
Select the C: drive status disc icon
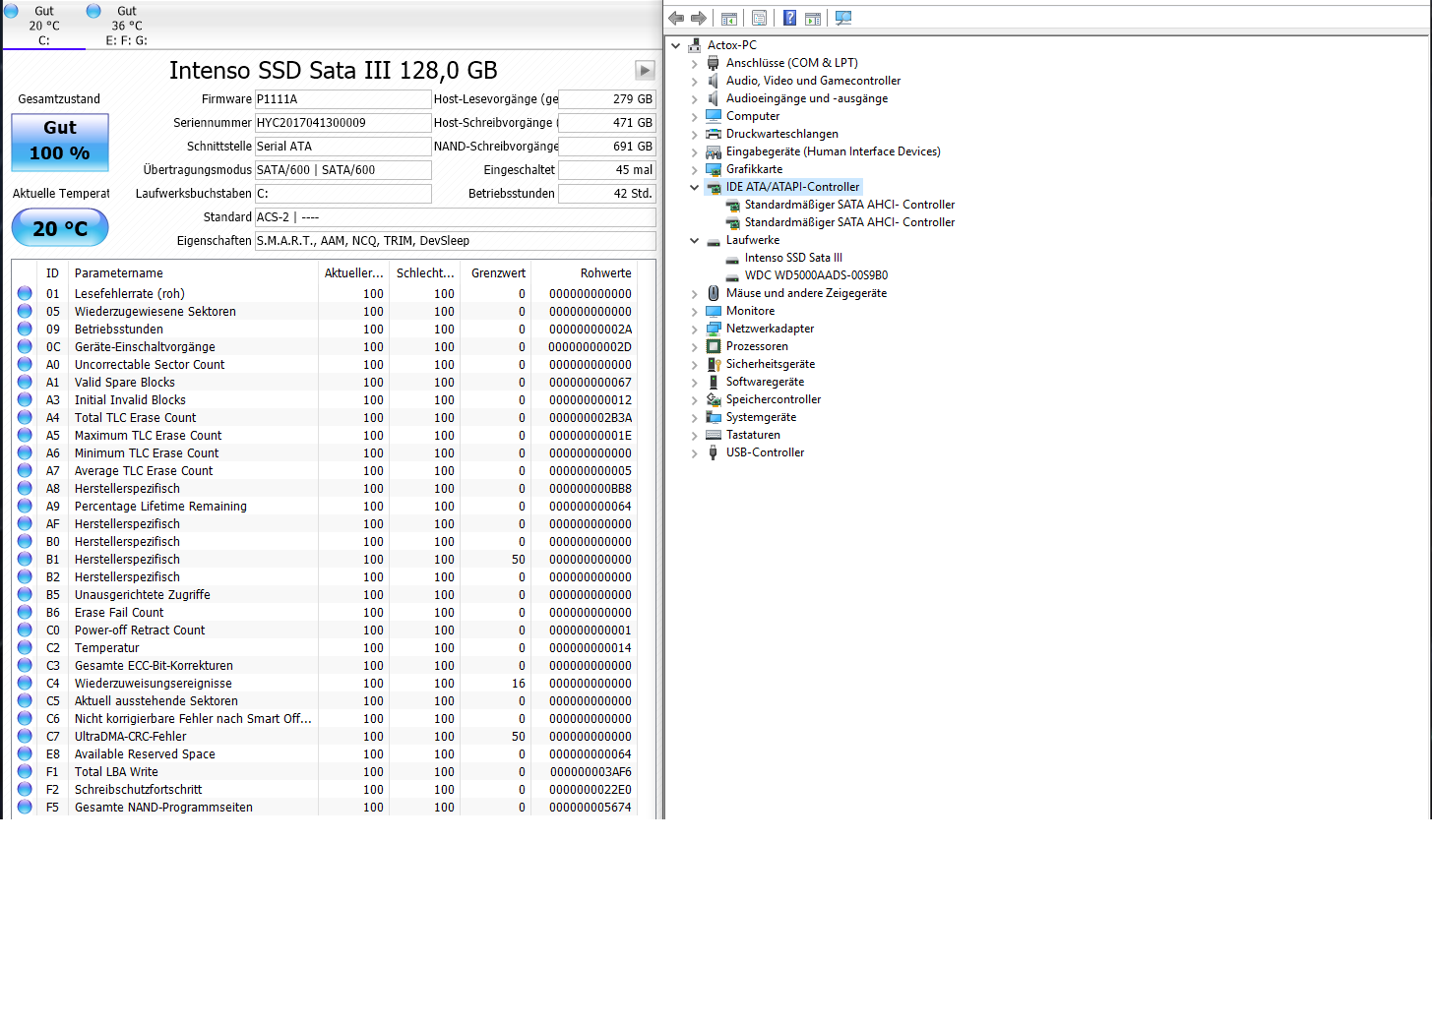(11, 11)
